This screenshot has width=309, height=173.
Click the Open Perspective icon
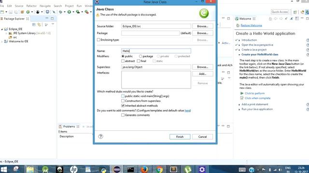pyautogui.click(x=295, y=12)
